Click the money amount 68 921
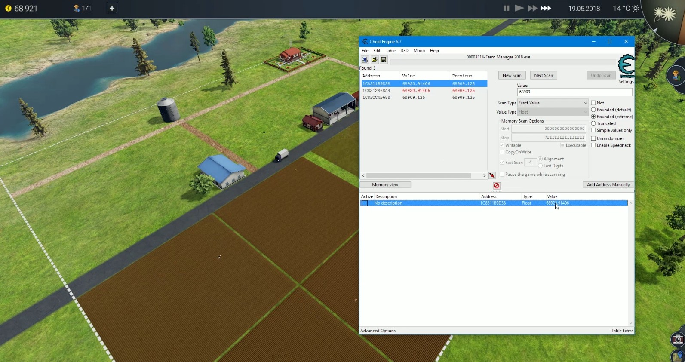Image resolution: width=685 pixels, height=362 pixels. (x=26, y=9)
